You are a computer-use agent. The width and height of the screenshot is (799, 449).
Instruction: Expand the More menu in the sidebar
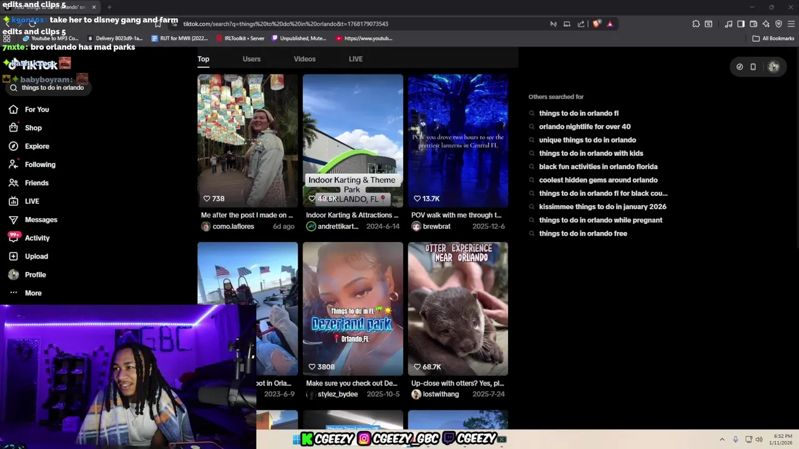click(x=26, y=293)
